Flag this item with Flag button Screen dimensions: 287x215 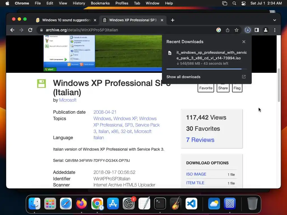[237, 88]
